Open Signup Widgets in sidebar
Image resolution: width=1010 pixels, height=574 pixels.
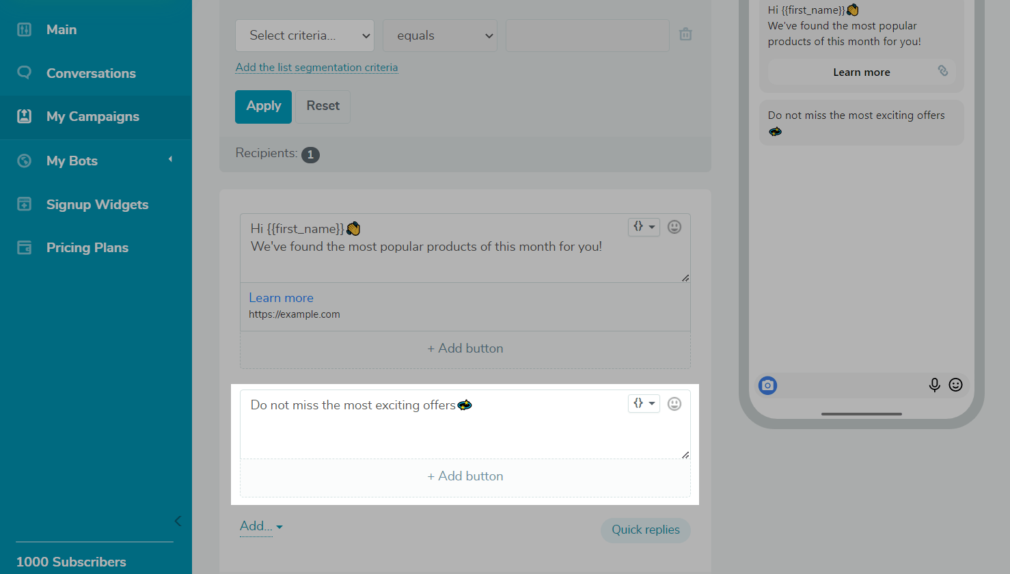point(97,204)
